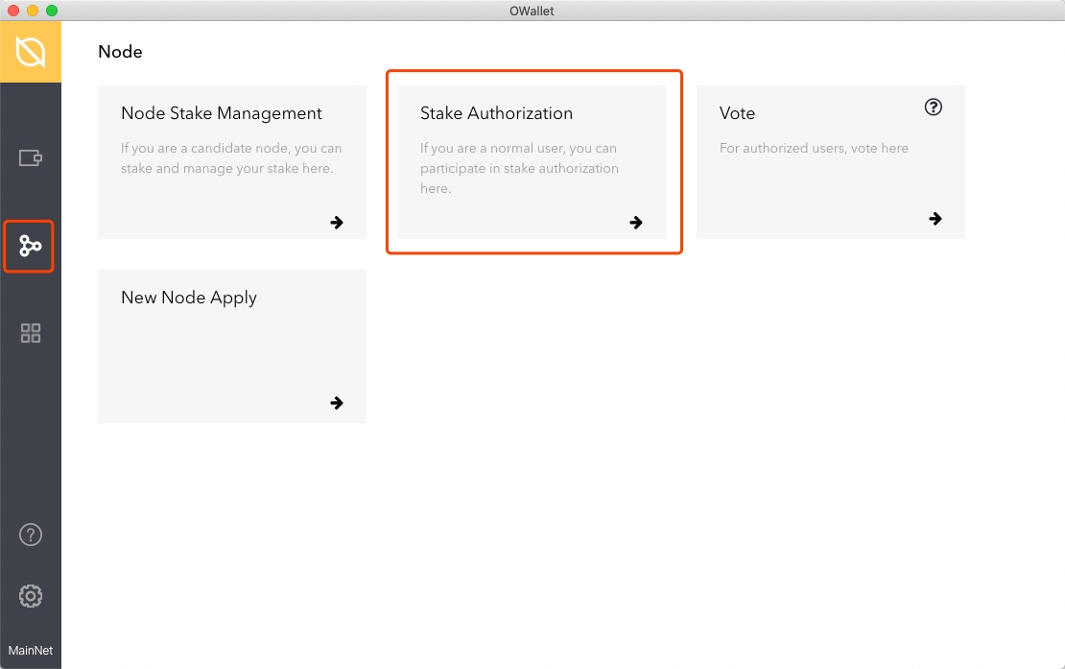The width and height of the screenshot is (1065, 669).
Task: Open the New Node Apply card title
Action: pos(189,298)
